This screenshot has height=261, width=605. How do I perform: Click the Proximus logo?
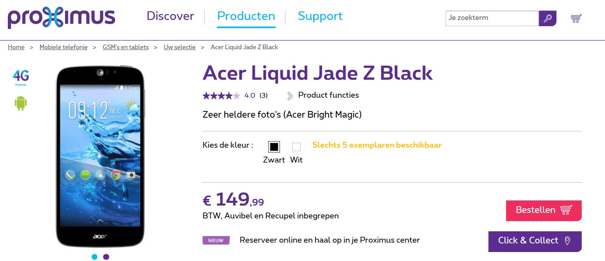[61, 18]
